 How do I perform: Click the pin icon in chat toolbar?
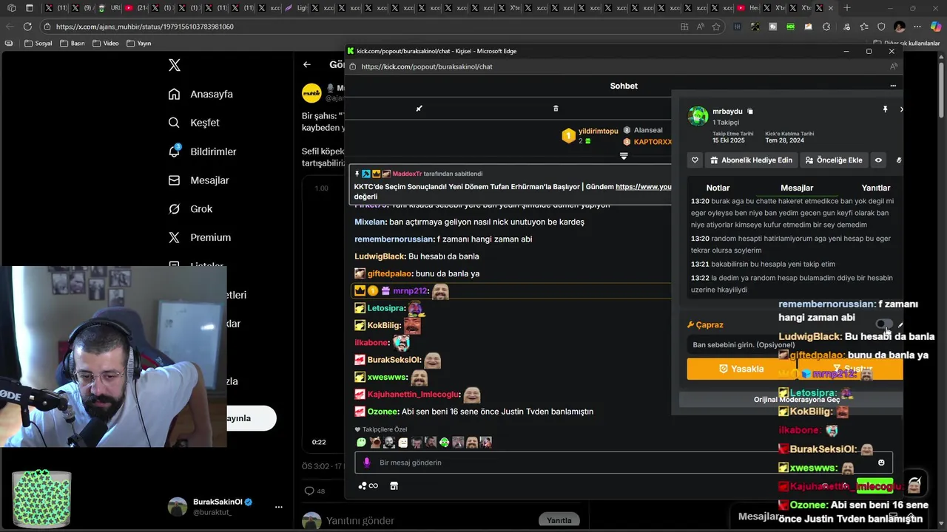pyautogui.click(x=419, y=109)
